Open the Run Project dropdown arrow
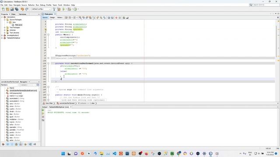This screenshot has width=280, height=157. (x=66, y=9)
